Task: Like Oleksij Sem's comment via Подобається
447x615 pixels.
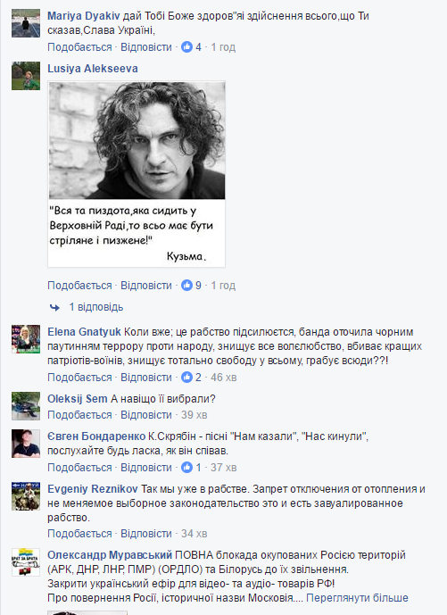Action: tap(79, 414)
